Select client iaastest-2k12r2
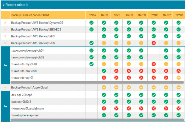This screenshot has width=186, height=123. 21,102
